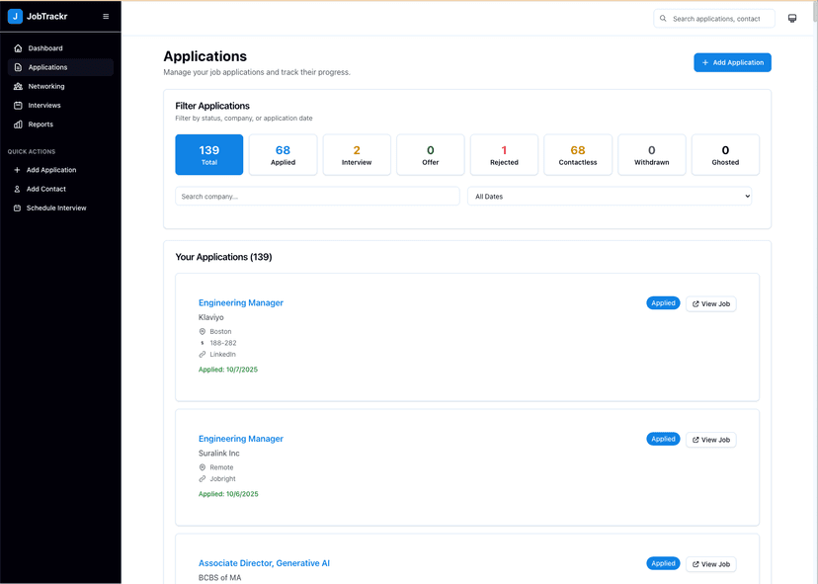
Task: Click View Job for Suralink Inc
Action: click(710, 439)
